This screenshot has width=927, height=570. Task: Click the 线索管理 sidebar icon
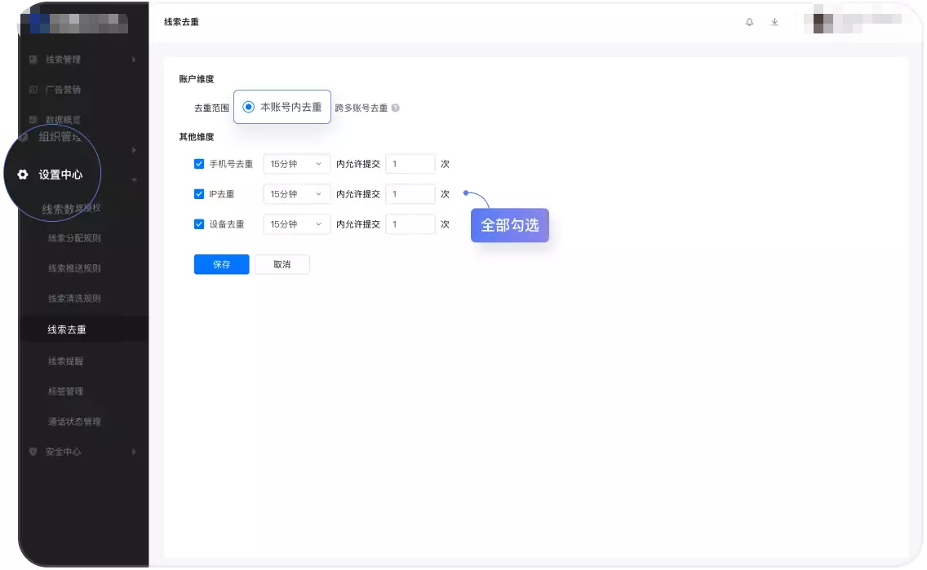[x=33, y=60]
